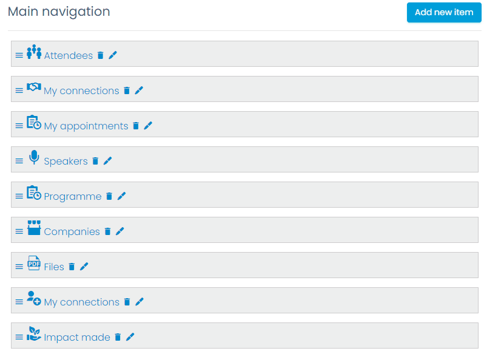
Task: Edit the Files navigation entry
Action: [84, 267]
